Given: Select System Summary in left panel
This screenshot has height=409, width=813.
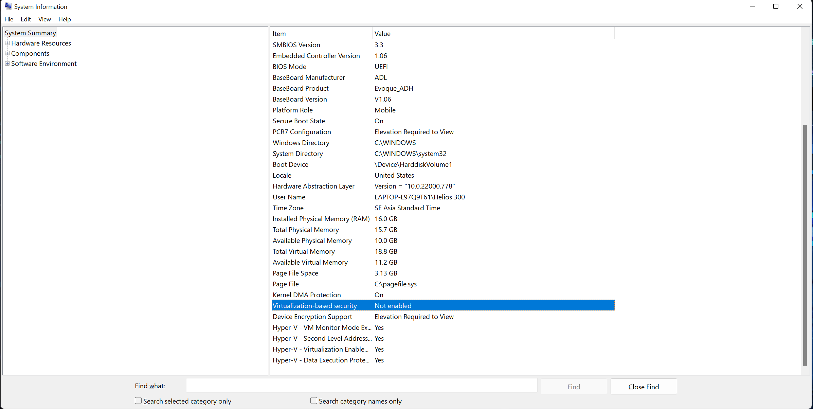Looking at the screenshot, I should [x=30, y=33].
